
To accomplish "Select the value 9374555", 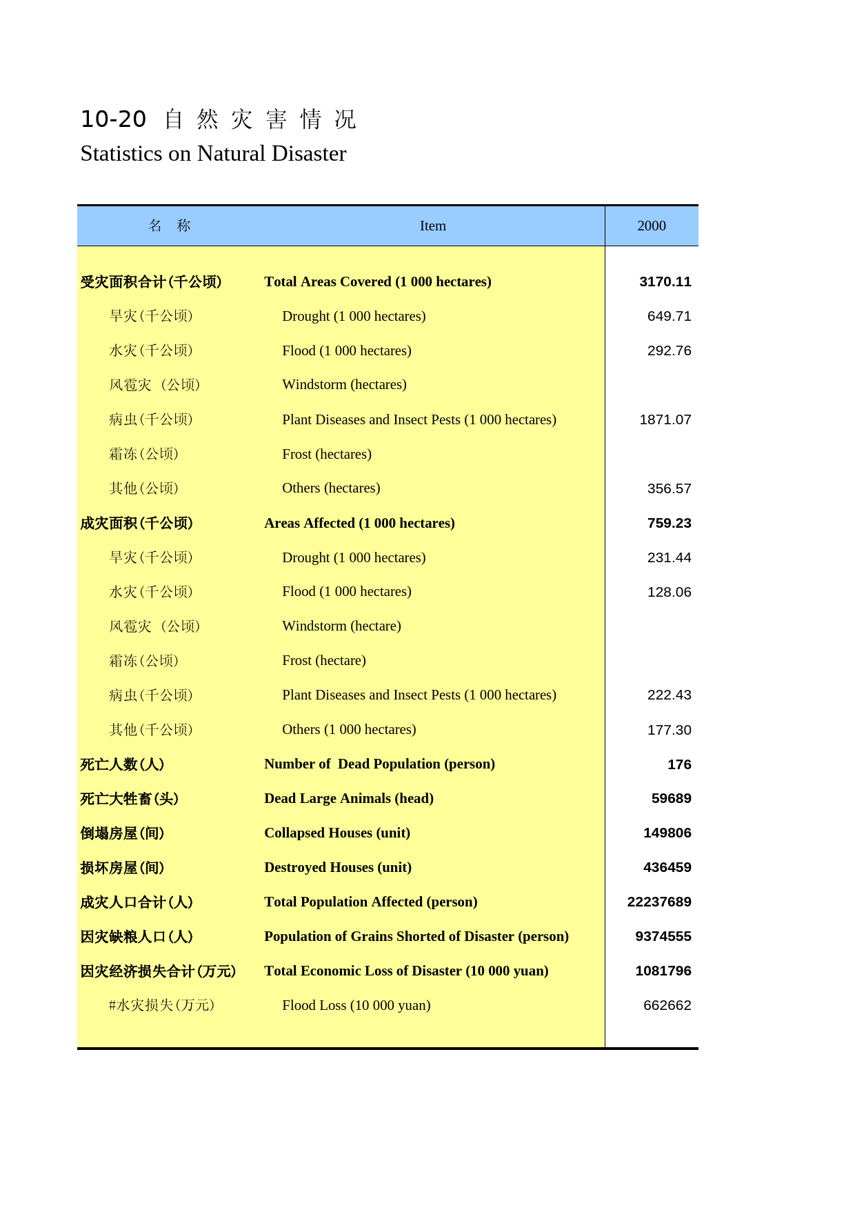I will [x=663, y=936].
